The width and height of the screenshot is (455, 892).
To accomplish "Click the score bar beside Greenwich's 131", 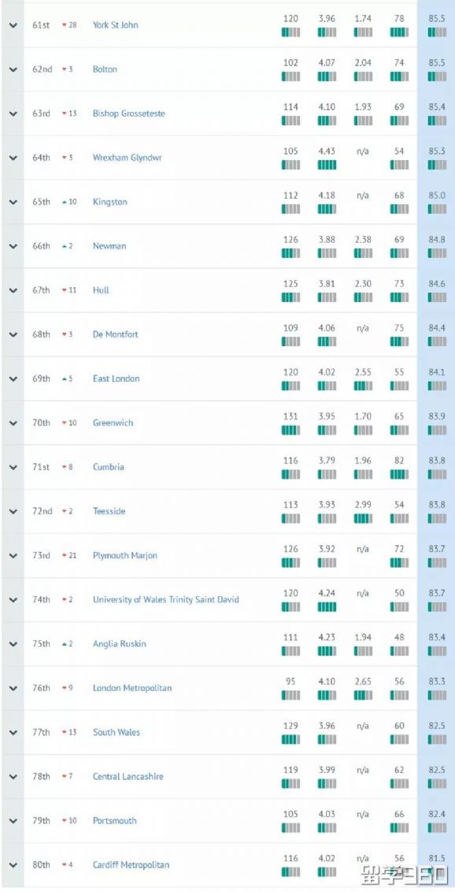I will point(291,430).
